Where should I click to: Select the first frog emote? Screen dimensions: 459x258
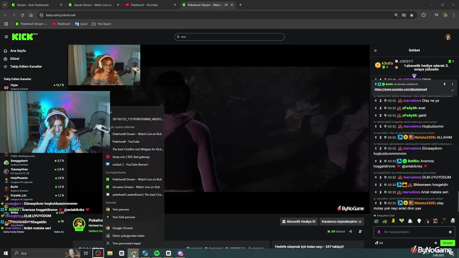pyautogui.click(x=376, y=221)
